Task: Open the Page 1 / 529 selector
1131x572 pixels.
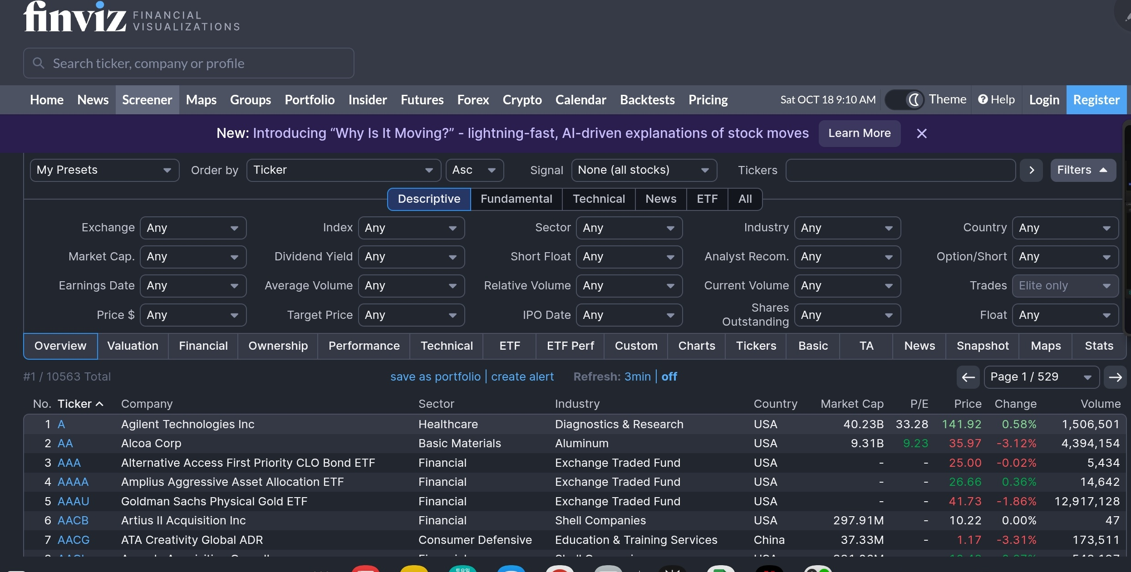Action: (1041, 377)
